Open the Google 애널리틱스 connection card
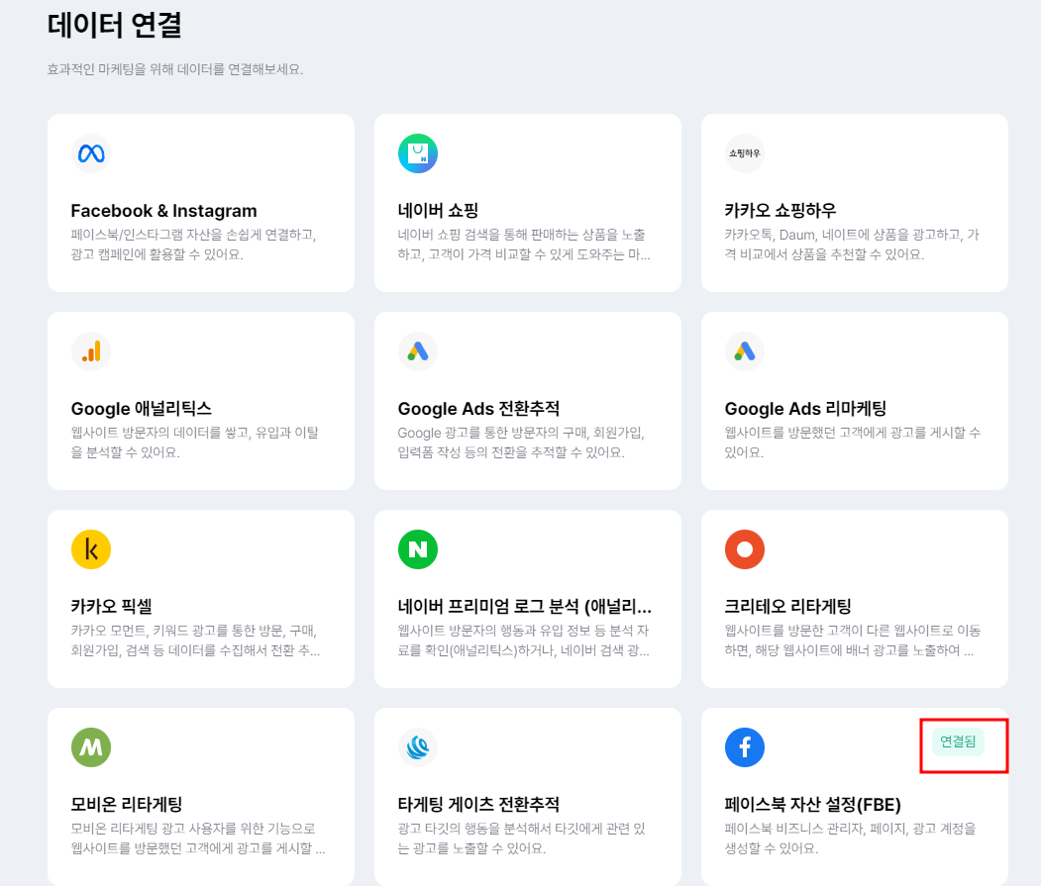This screenshot has width=1041, height=886. click(x=200, y=401)
